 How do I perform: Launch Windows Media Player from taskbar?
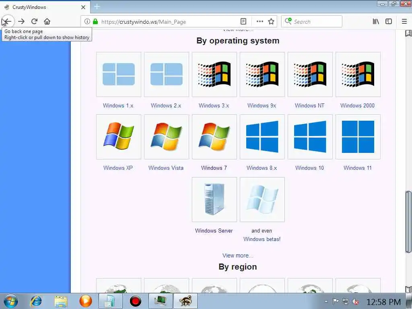[x=86, y=301]
